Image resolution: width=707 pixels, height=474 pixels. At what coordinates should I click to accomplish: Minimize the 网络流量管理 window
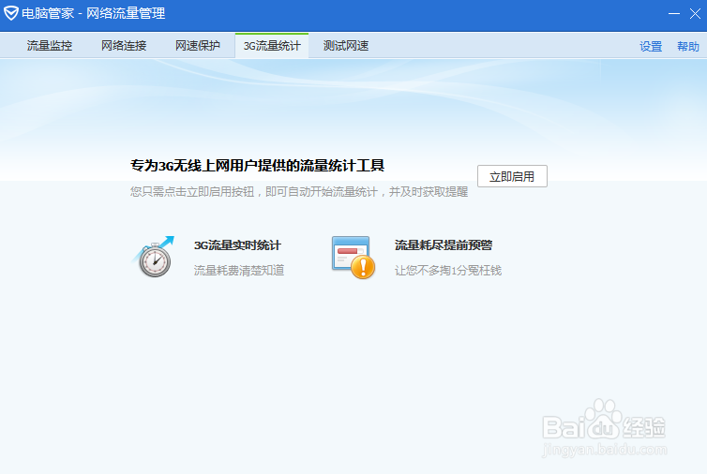coord(674,13)
